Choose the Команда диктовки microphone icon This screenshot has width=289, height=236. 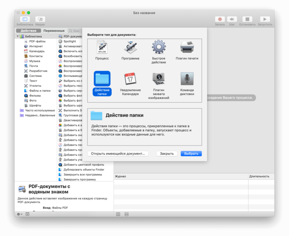pyautogui.click(x=187, y=79)
